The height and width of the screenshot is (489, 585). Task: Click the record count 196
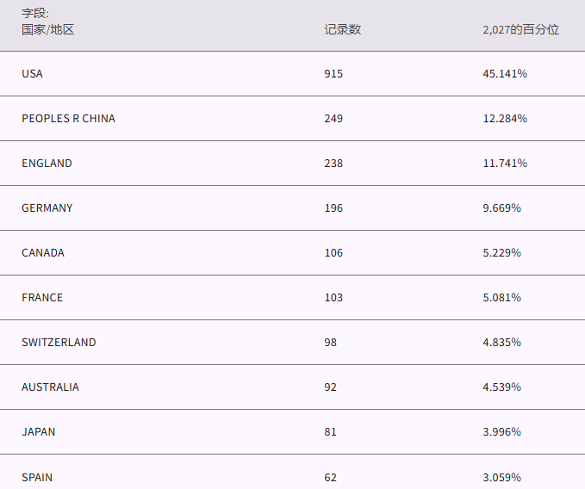coord(333,208)
